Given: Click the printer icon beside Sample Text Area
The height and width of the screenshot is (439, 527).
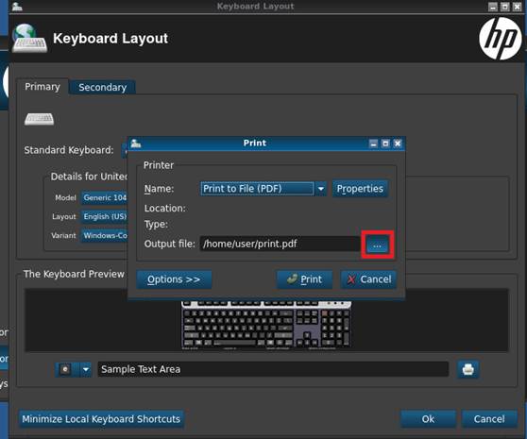Looking at the screenshot, I should 467,369.
